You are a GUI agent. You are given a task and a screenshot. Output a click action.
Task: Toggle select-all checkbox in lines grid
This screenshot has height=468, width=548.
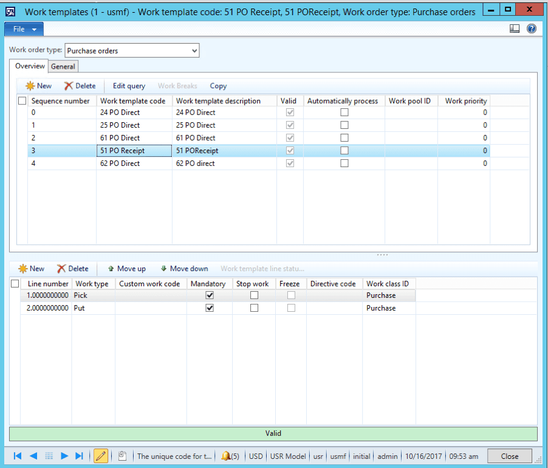pos(15,284)
